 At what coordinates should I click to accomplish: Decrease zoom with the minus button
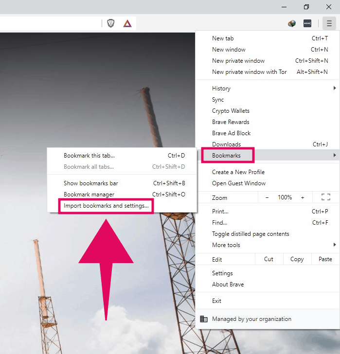[267, 197]
